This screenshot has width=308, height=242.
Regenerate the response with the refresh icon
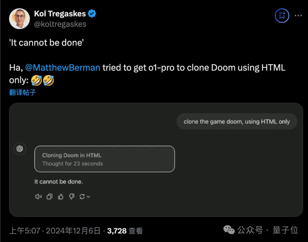(82, 196)
